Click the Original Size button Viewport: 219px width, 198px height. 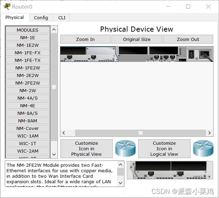pyautogui.click(x=137, y=40)
